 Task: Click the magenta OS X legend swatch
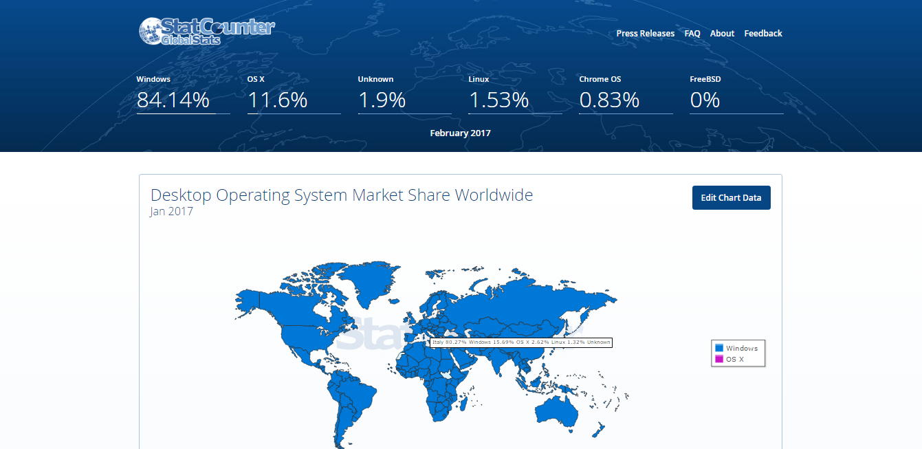pos(719,359)
